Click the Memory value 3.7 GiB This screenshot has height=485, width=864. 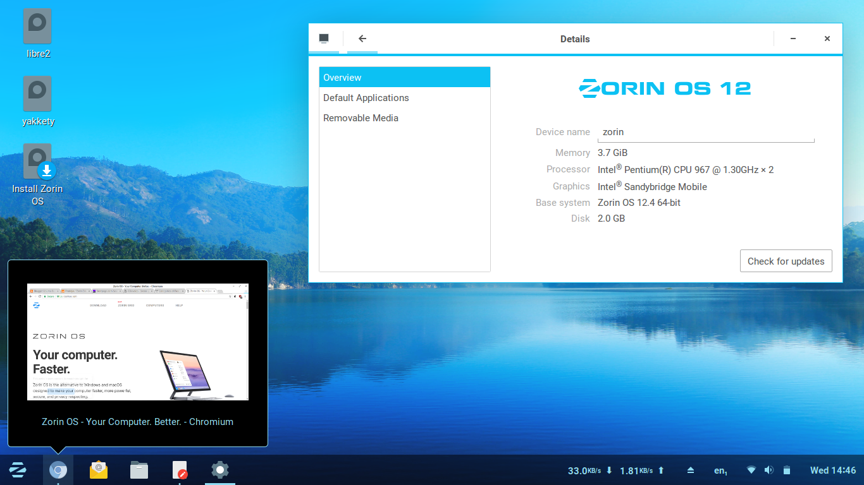[613, 153]
